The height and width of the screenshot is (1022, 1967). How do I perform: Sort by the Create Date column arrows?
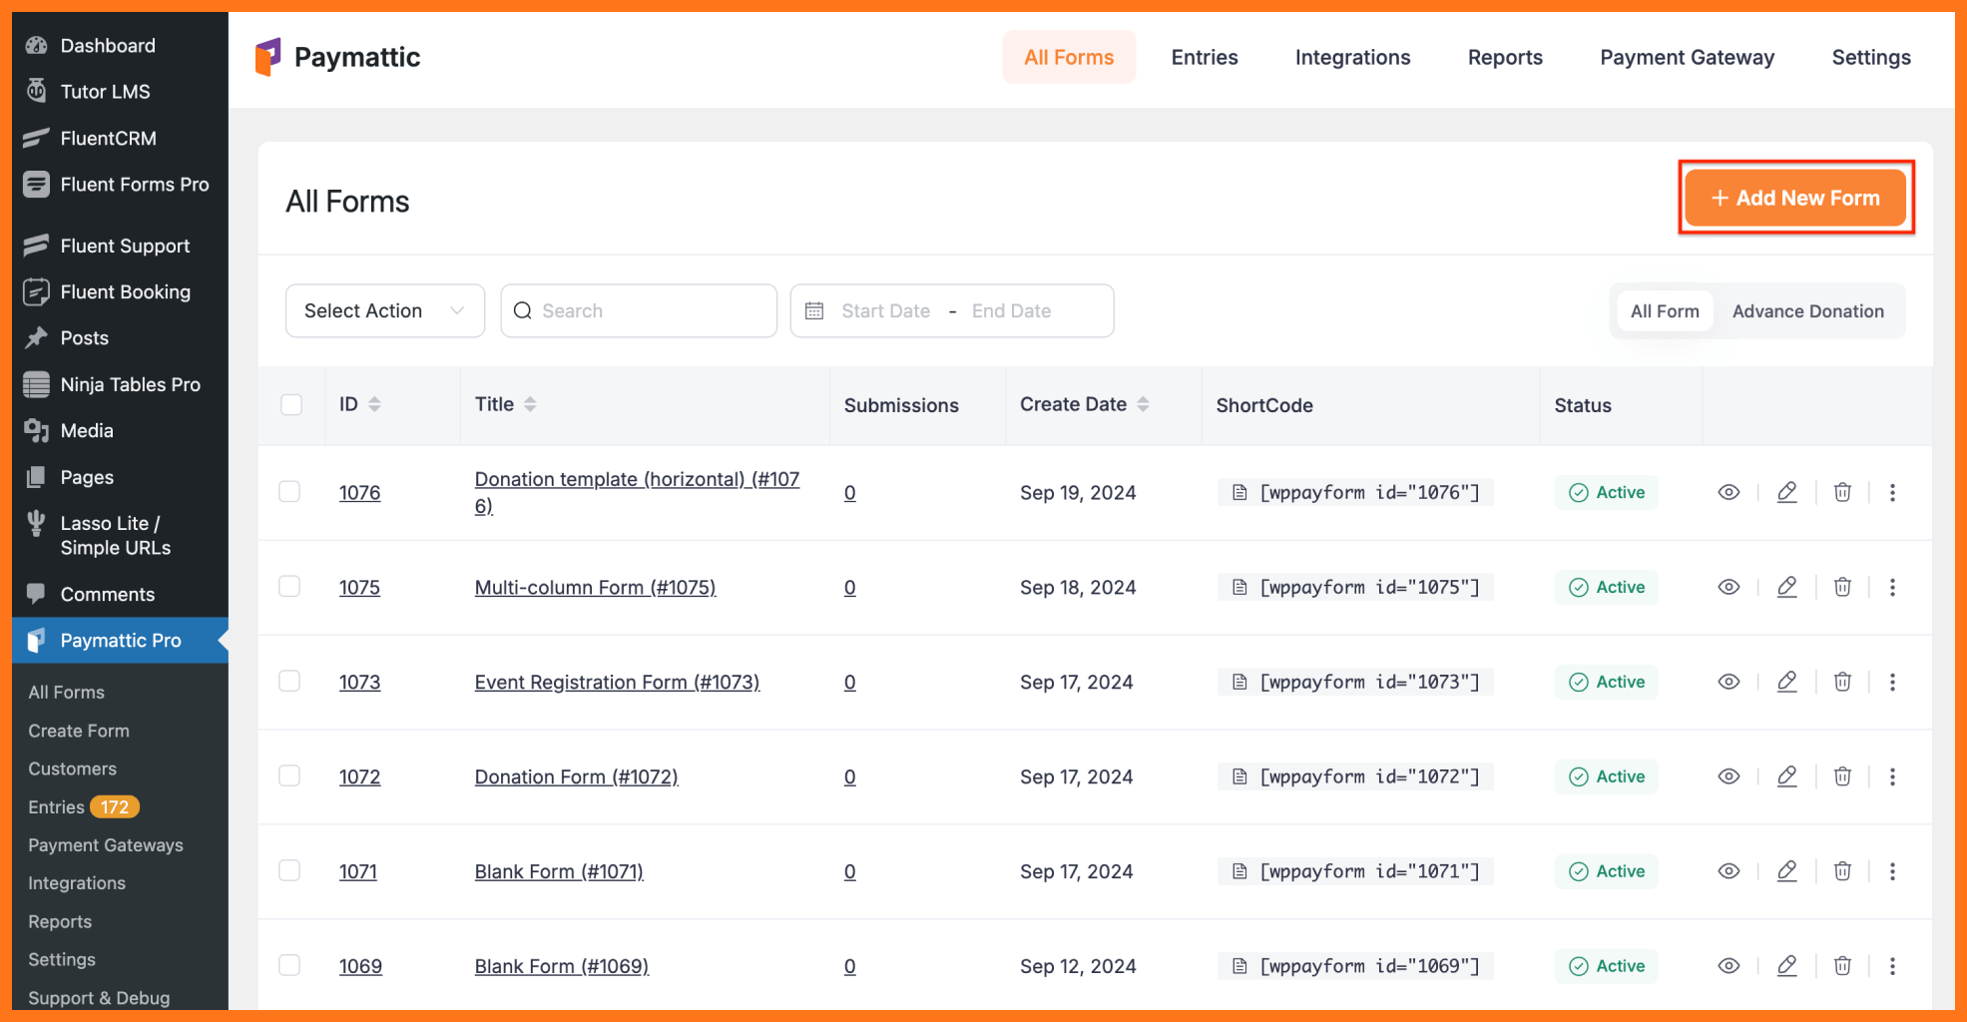(x=1146, y=404)
